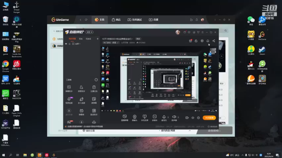Click the streamer avatar in 直播伴侣
This screenshot has height=158, width=282.
click(178, 32)
